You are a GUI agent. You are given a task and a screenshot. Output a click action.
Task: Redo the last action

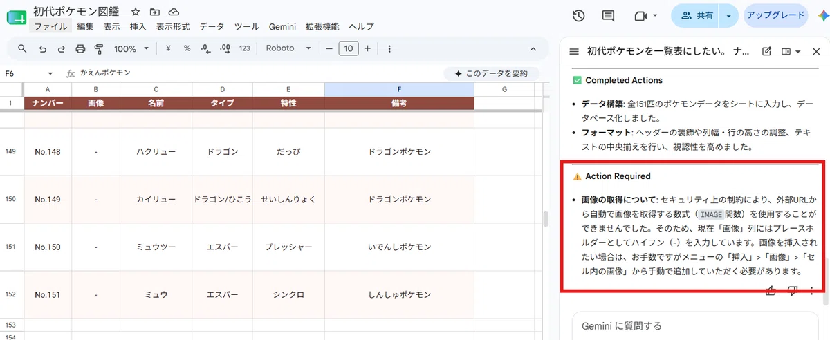tap(61, 49)
